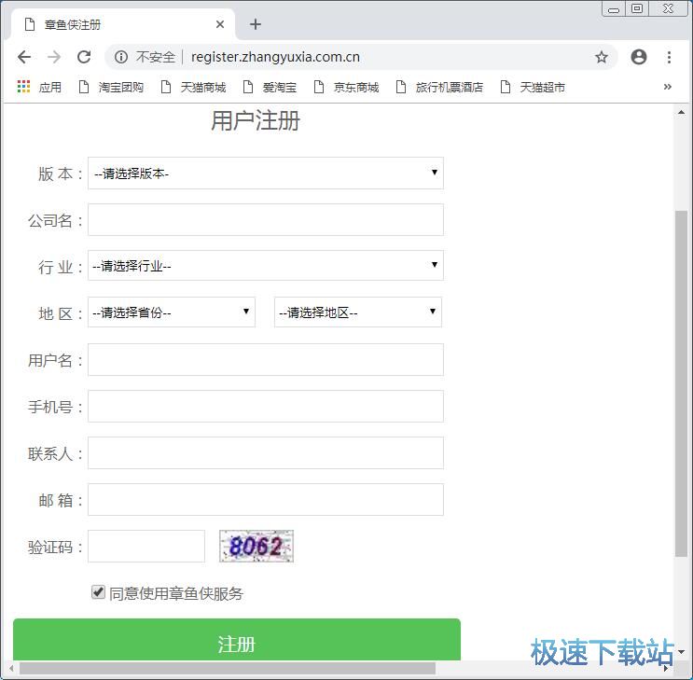Open the 爱淘宝 bookmark
This screenshot has width=693, height=680.
tap(270, 87)
